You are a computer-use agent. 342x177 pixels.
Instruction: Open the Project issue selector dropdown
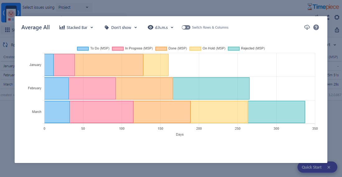73,7
